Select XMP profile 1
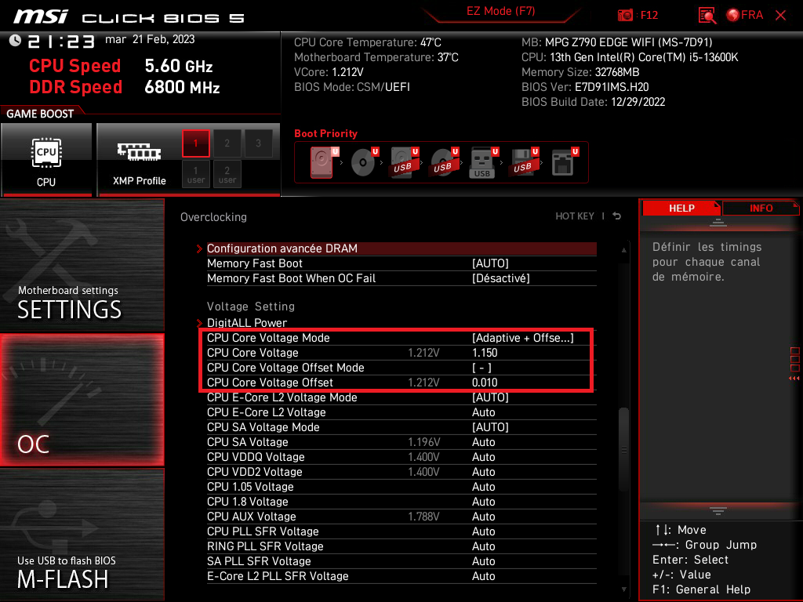The image size is (803, 602). [195, 143]
